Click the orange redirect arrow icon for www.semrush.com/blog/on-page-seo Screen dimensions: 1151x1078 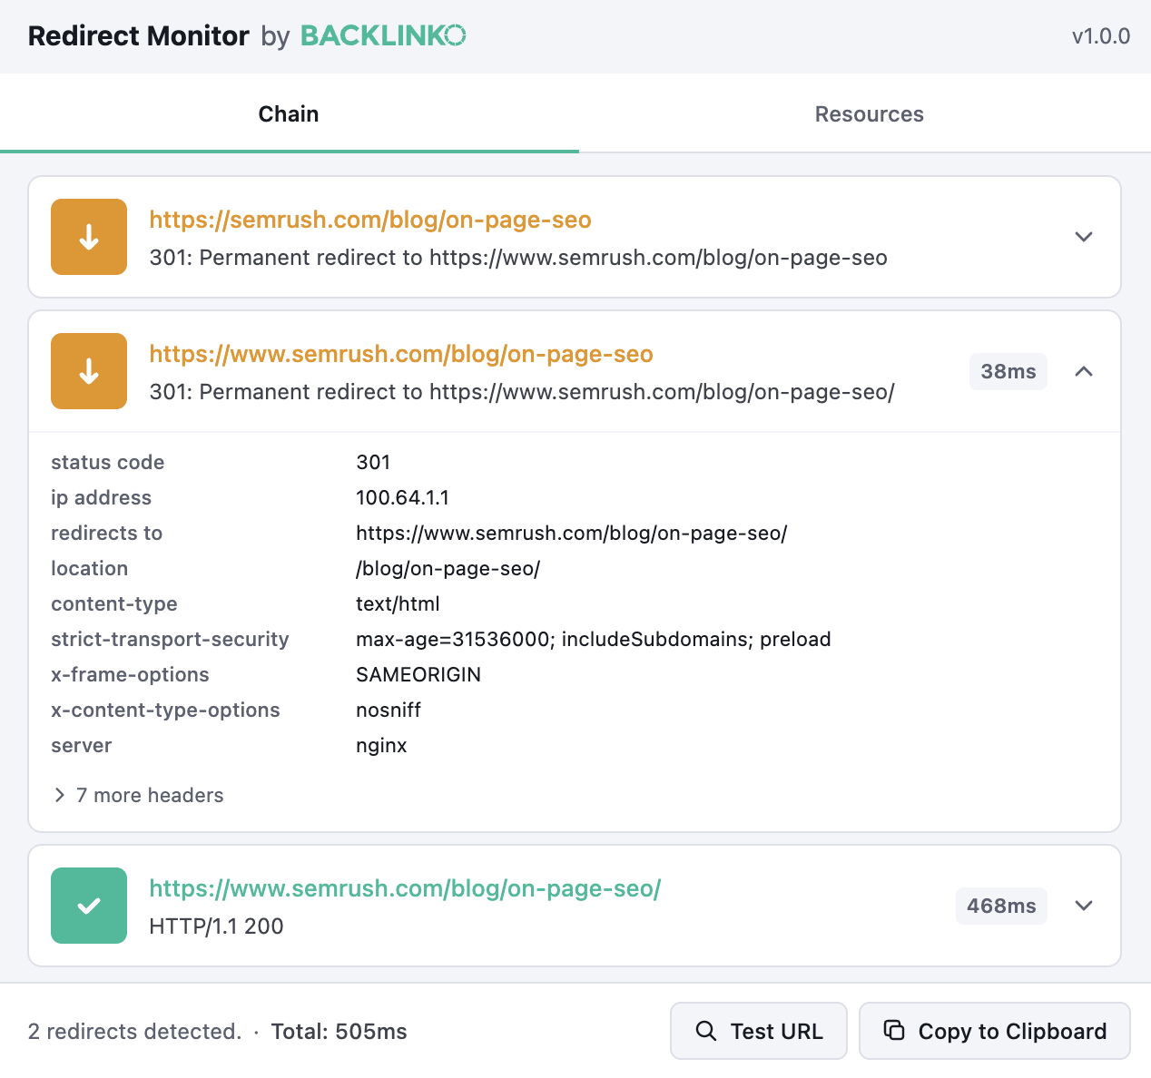(89, 371)
